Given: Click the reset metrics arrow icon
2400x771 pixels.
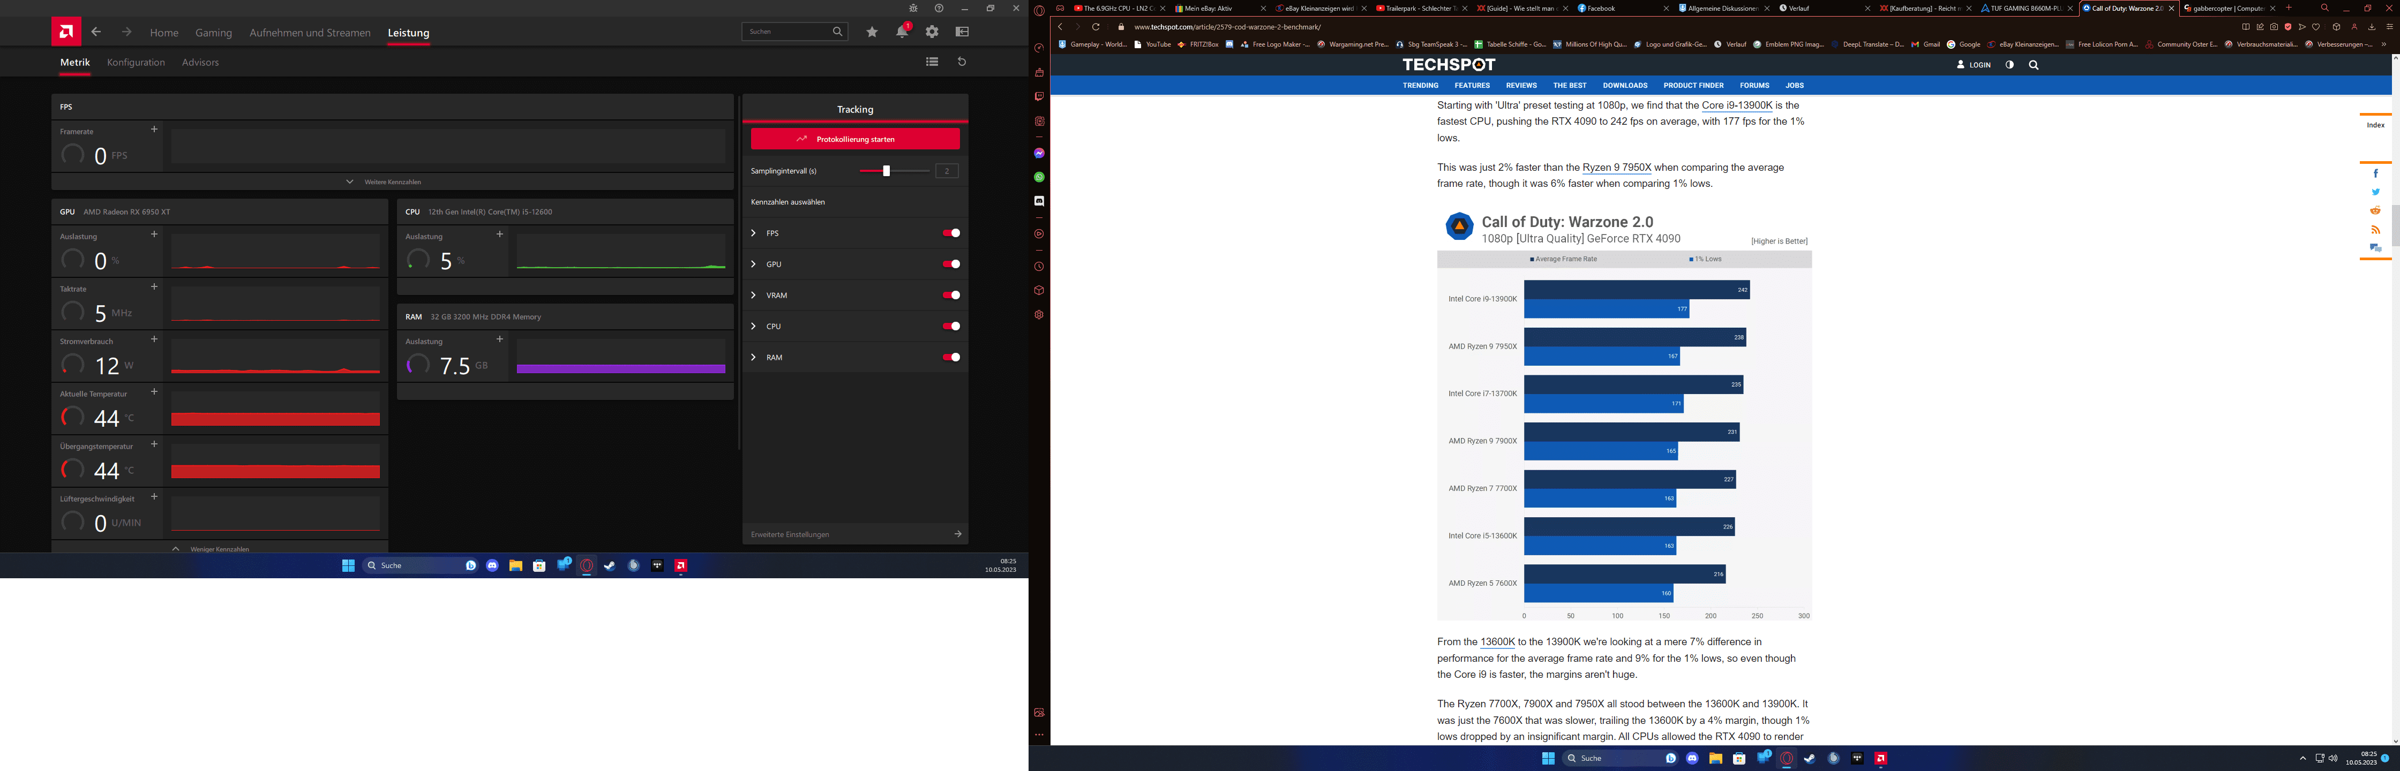Looking at the screenshot, I should click(x=963, y=62).
